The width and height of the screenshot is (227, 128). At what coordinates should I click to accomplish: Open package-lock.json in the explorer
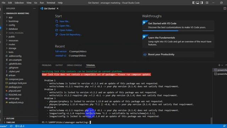[17, 83]
